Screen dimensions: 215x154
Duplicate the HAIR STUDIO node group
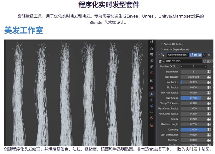(x=209, y=61)
